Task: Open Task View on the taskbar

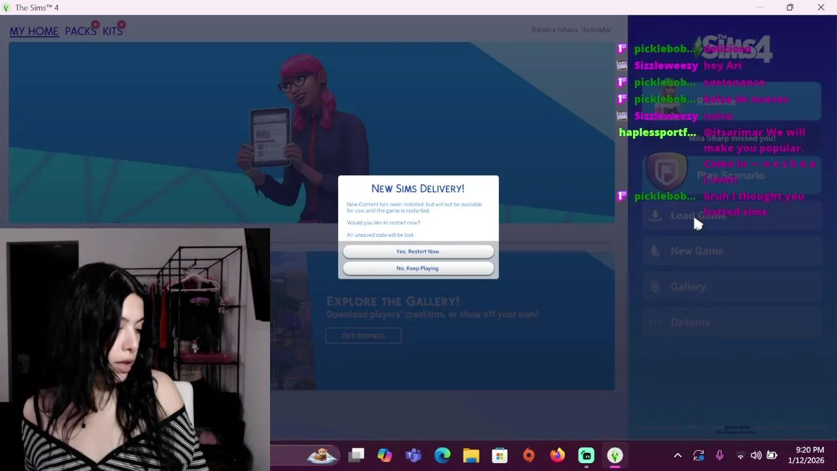Action: coord(356,455)
